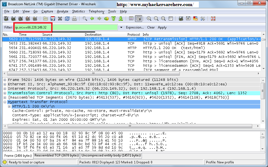Image resolution: width=268 pixels, height=167 pixels.
Task: Open the display filter history dropdown
Action: [x=121, y=27]
